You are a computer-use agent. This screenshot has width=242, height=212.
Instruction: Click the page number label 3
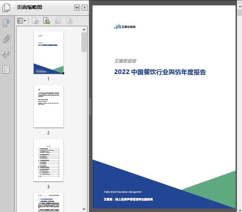pyautogui.click(x=48, y=187)
